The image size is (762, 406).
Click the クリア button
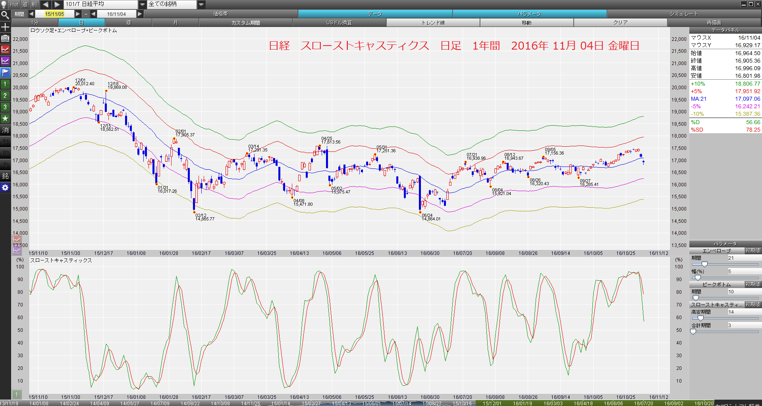[x=620, y=23]
